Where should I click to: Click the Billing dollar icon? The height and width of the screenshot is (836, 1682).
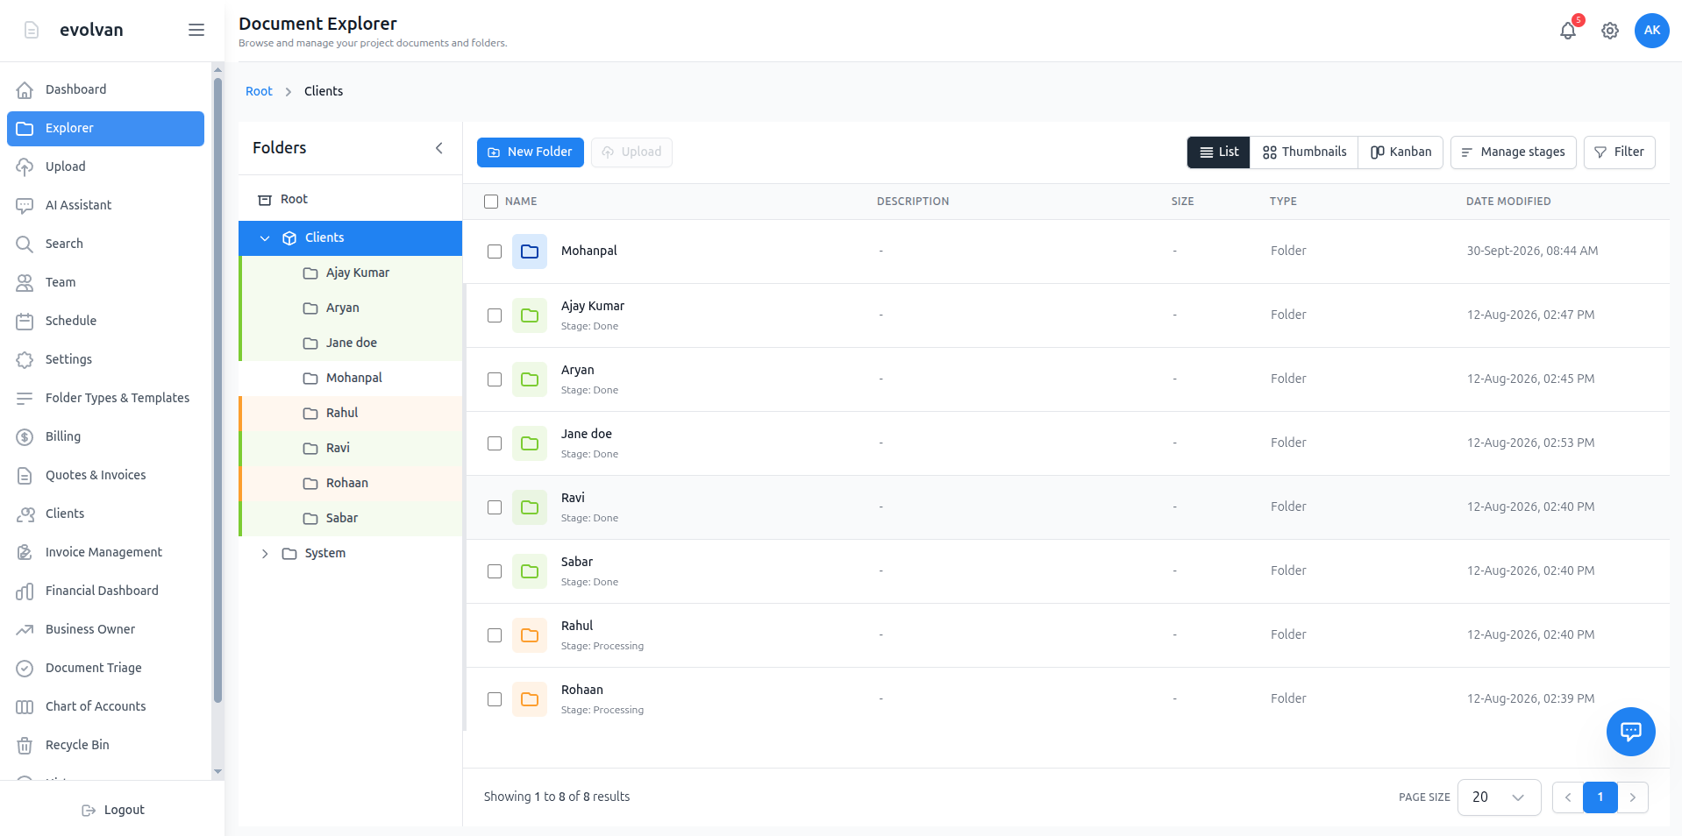tap(25, 437)
